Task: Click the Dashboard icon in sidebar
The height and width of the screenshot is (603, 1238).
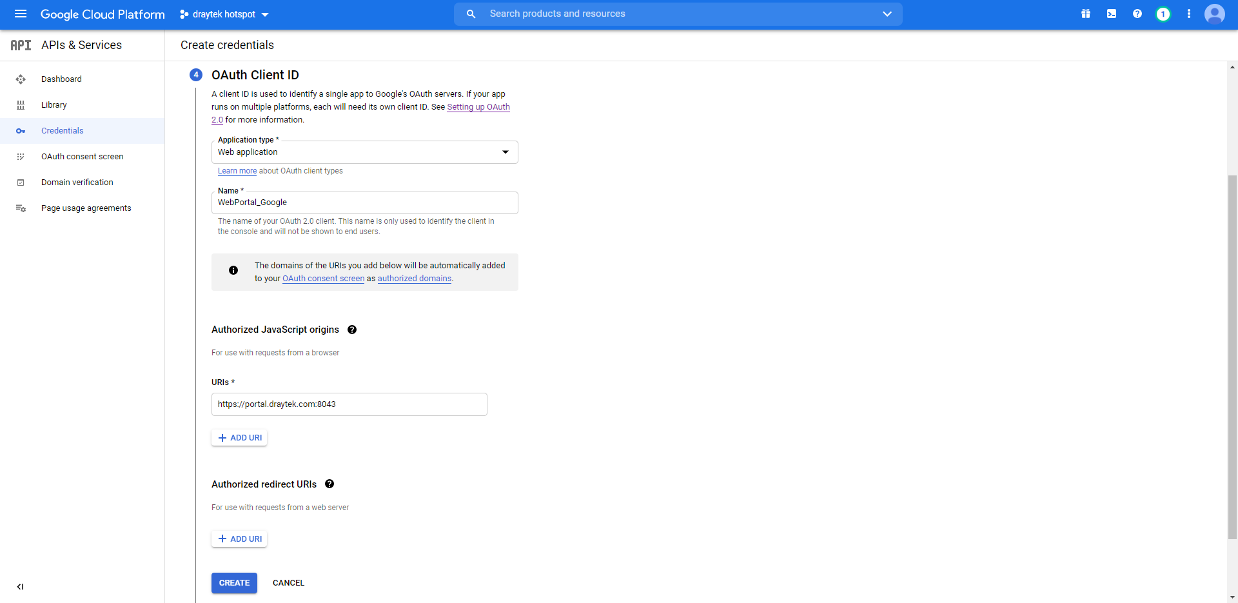Action: 21,79
